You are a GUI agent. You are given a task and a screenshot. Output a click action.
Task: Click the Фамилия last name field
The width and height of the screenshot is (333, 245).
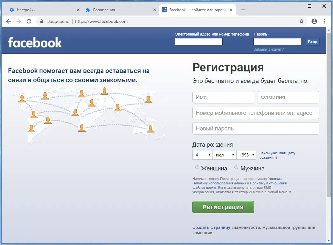click(288, 97)
